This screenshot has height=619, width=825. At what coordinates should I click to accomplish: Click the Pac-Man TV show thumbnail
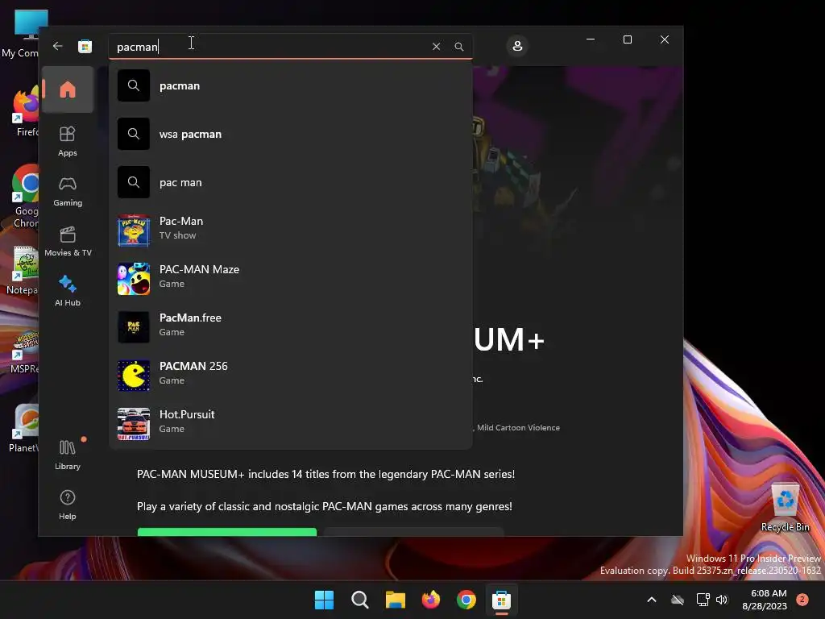(x=133, y=230)
